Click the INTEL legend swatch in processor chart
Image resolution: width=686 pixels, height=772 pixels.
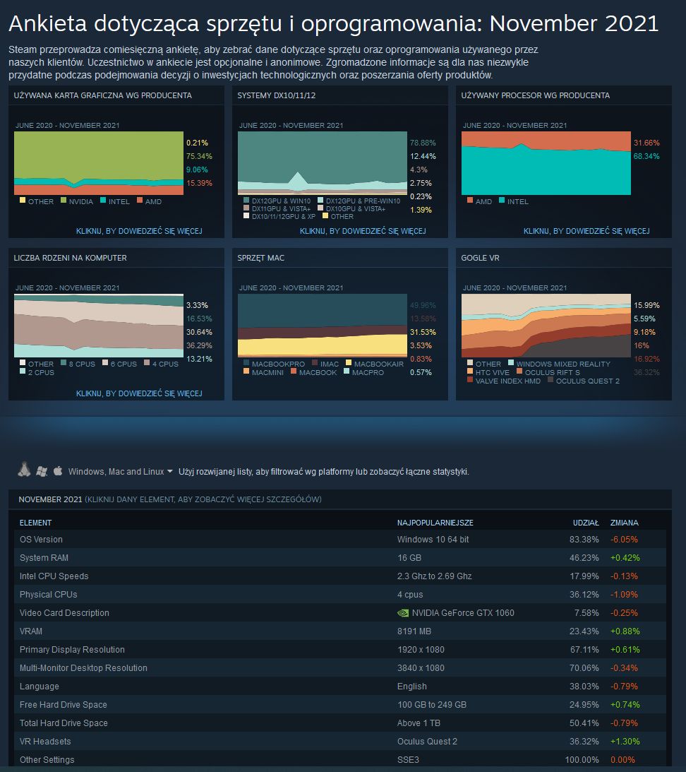click(502, 200)
